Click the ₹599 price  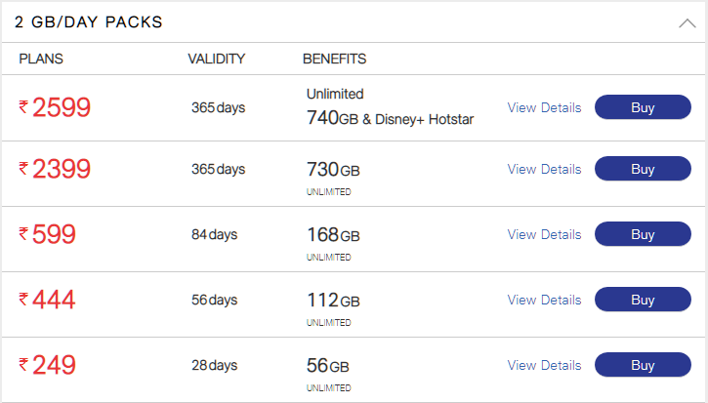pos(48,234)
